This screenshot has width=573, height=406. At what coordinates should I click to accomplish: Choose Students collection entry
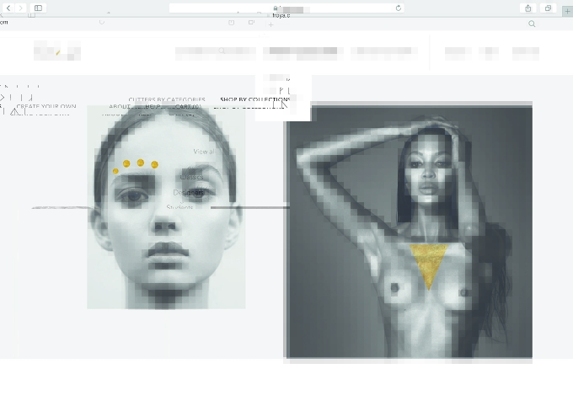(179, 207)
